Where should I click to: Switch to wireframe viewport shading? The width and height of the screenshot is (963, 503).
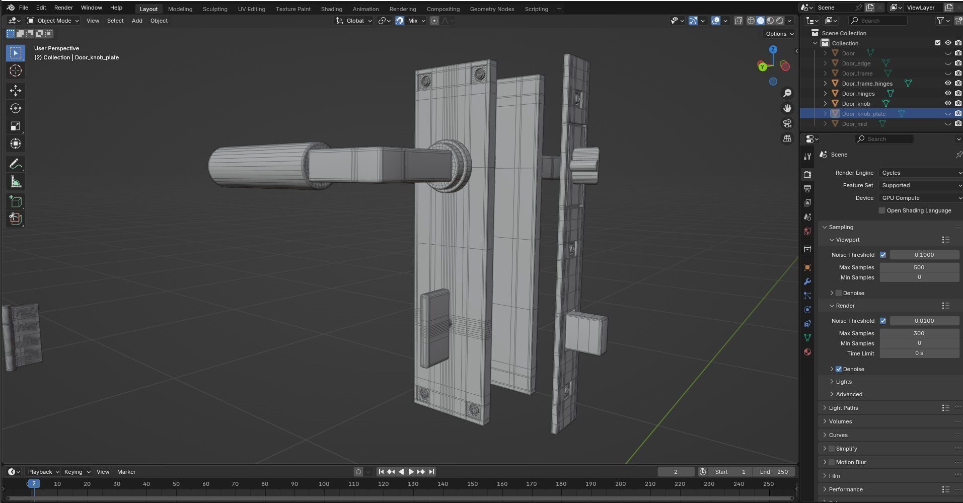[x=751, y=21]
